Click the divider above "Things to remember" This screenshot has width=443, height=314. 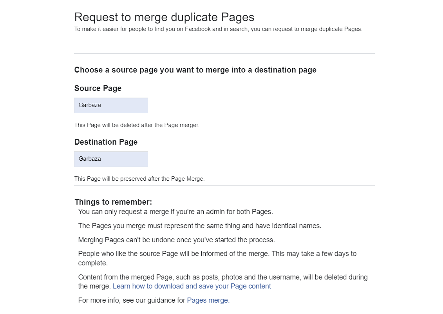point(224,186)
